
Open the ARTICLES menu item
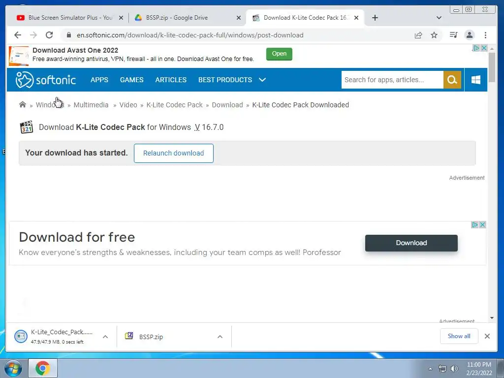point(171,80)
